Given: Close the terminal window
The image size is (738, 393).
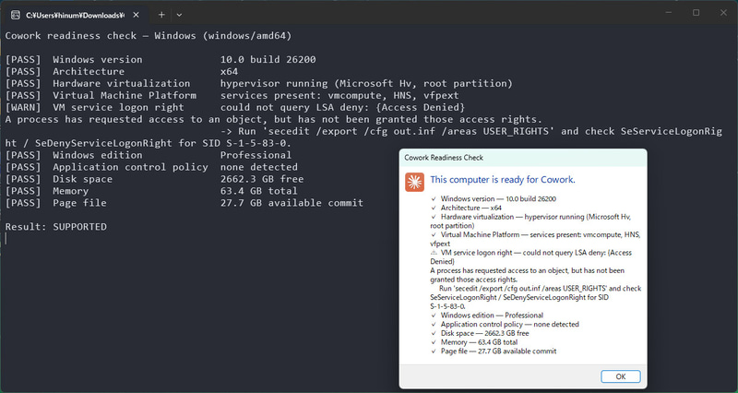Looking at the screenshot, I should [723, 13].
